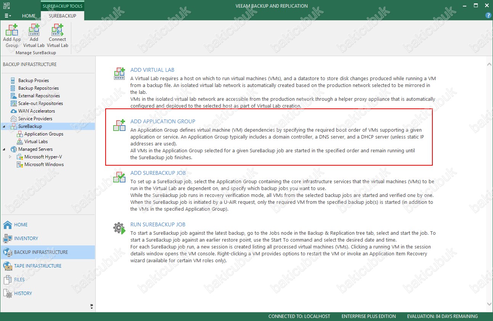
Task: Select Scale-out Repositories in the tree
Action: coord(40,103)
